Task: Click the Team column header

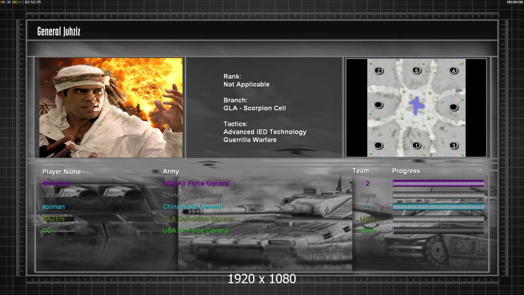Action: [x=360, y=171]
